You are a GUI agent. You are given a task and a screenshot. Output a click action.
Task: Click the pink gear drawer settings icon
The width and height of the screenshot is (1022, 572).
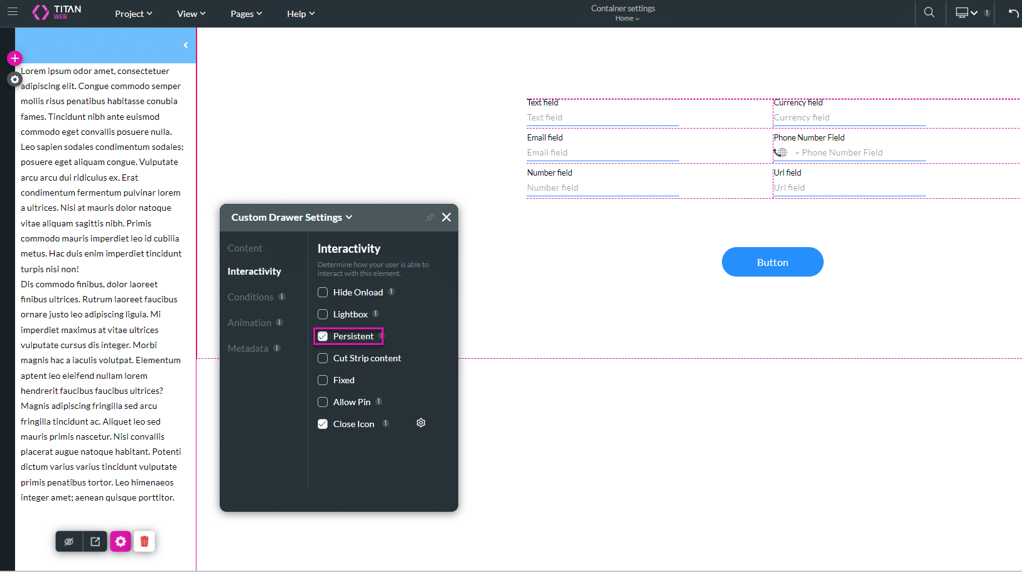click(x=121, y=541)
